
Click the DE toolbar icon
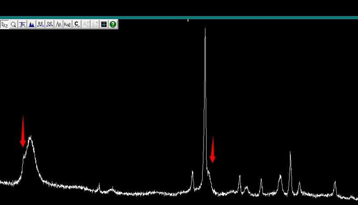pos(50,25)
